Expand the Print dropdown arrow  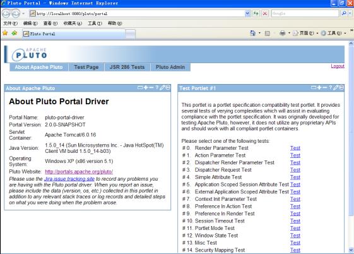click(289, 33)
